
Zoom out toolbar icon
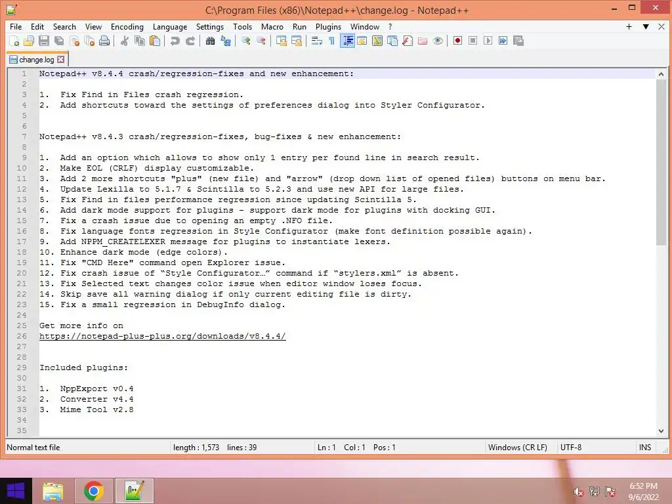pyautogui.click(x=261, y=41)
